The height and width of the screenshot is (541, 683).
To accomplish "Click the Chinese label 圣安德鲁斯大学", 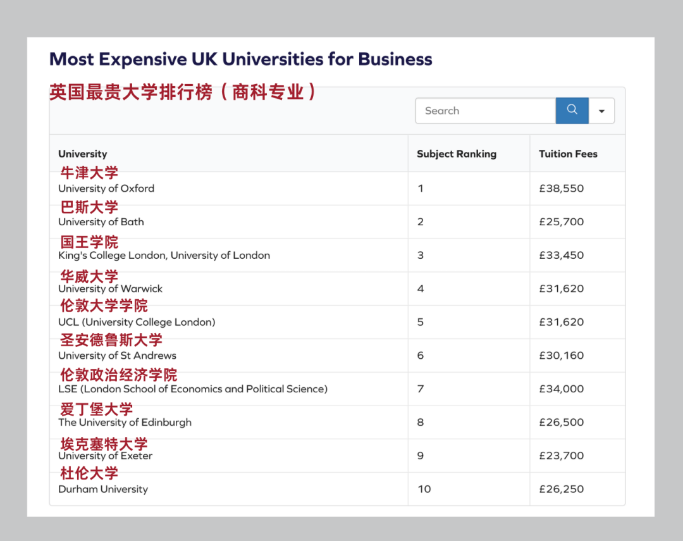I will 111,340.
